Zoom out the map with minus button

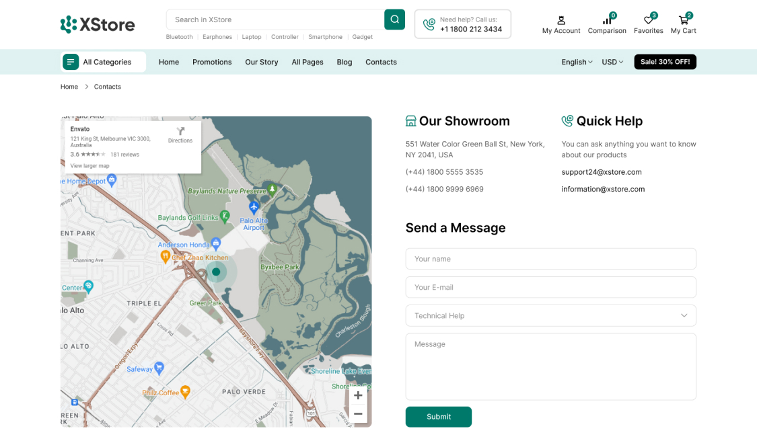[358, 413]
